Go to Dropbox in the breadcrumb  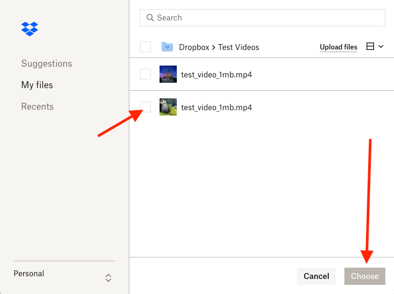[194, 47]
